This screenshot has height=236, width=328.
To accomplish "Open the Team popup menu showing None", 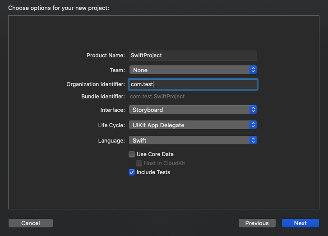I will click(x=189, y=70).
